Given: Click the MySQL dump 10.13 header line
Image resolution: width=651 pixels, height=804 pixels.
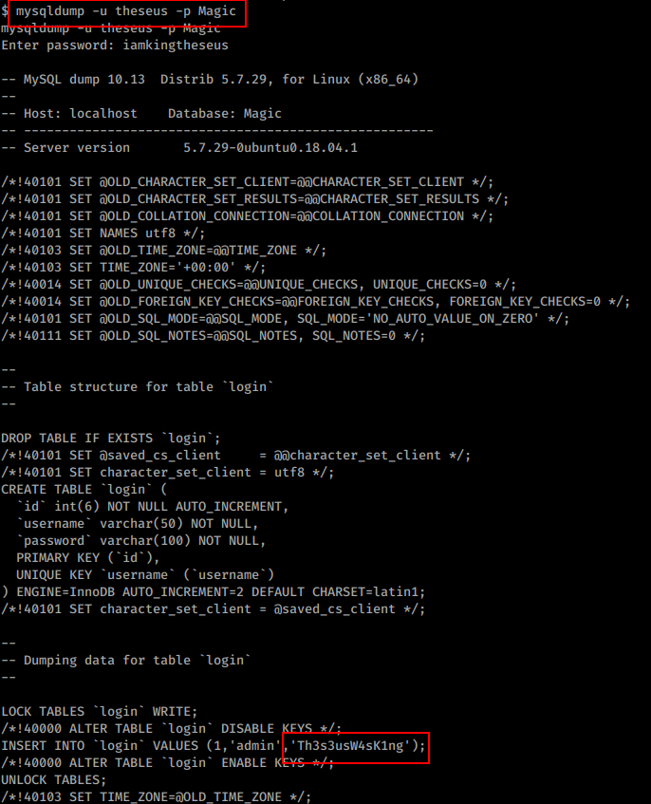Looking at the screenshot, I should 210,80.
